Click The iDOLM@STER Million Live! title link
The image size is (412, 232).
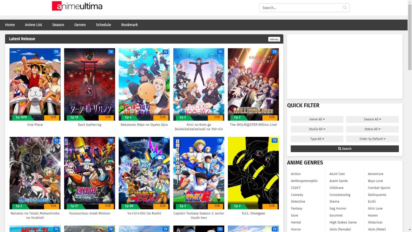[253, 125]
